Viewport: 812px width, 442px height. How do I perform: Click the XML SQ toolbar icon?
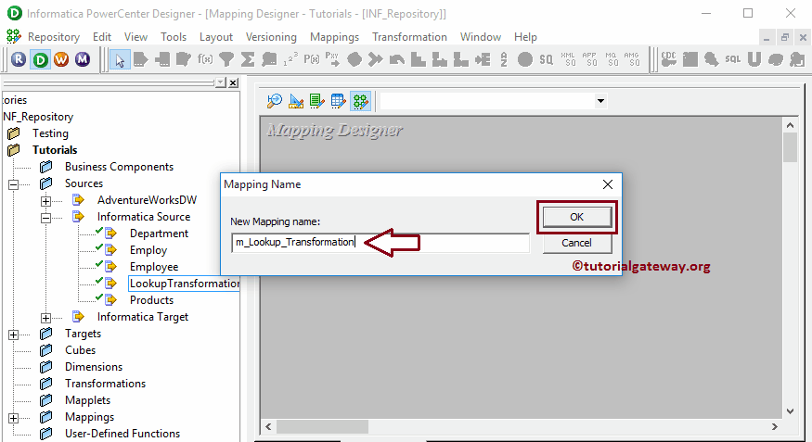click(x=568, y=59)
